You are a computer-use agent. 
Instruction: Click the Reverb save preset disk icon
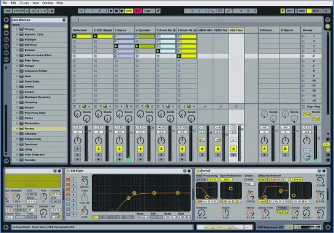(324, 171)
